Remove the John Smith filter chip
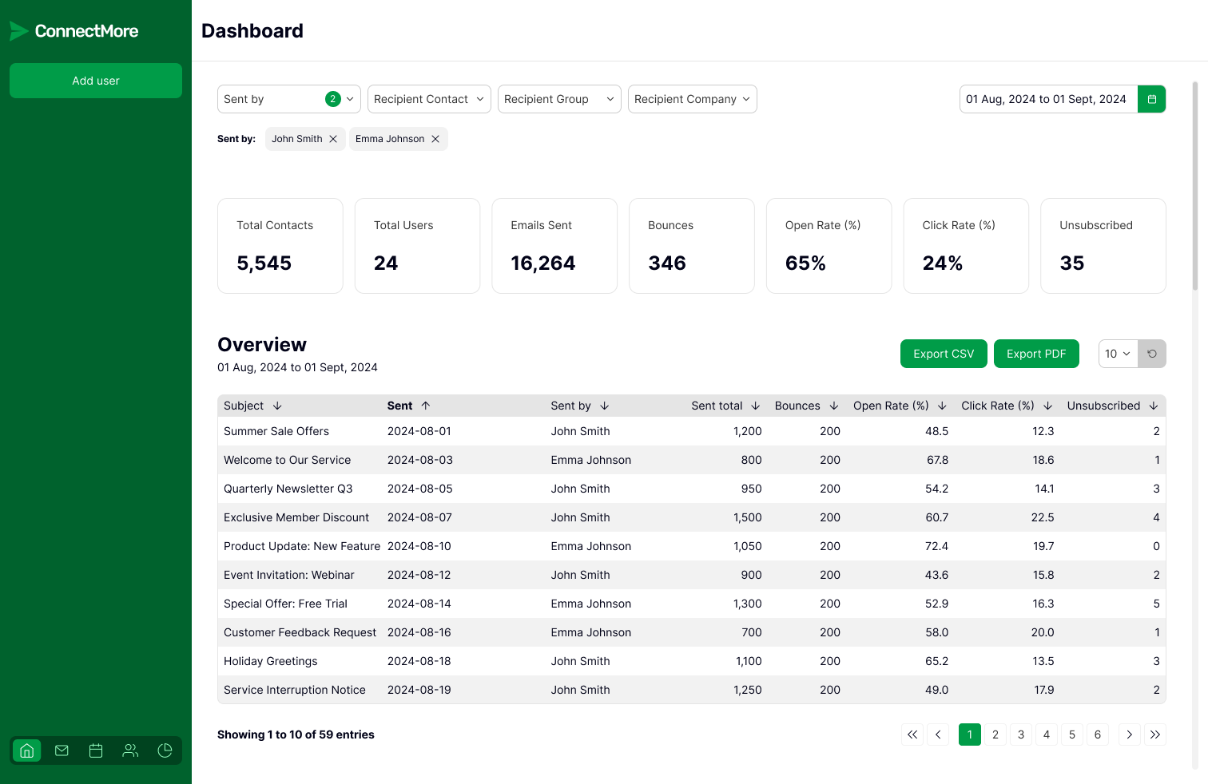This screenshot has width=1208, height=784. coord(333,139)
